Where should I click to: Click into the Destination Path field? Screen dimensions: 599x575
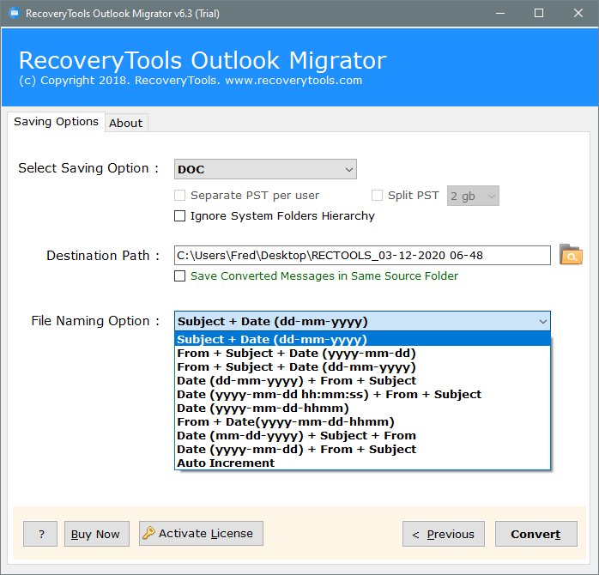[x=362, y=255]
